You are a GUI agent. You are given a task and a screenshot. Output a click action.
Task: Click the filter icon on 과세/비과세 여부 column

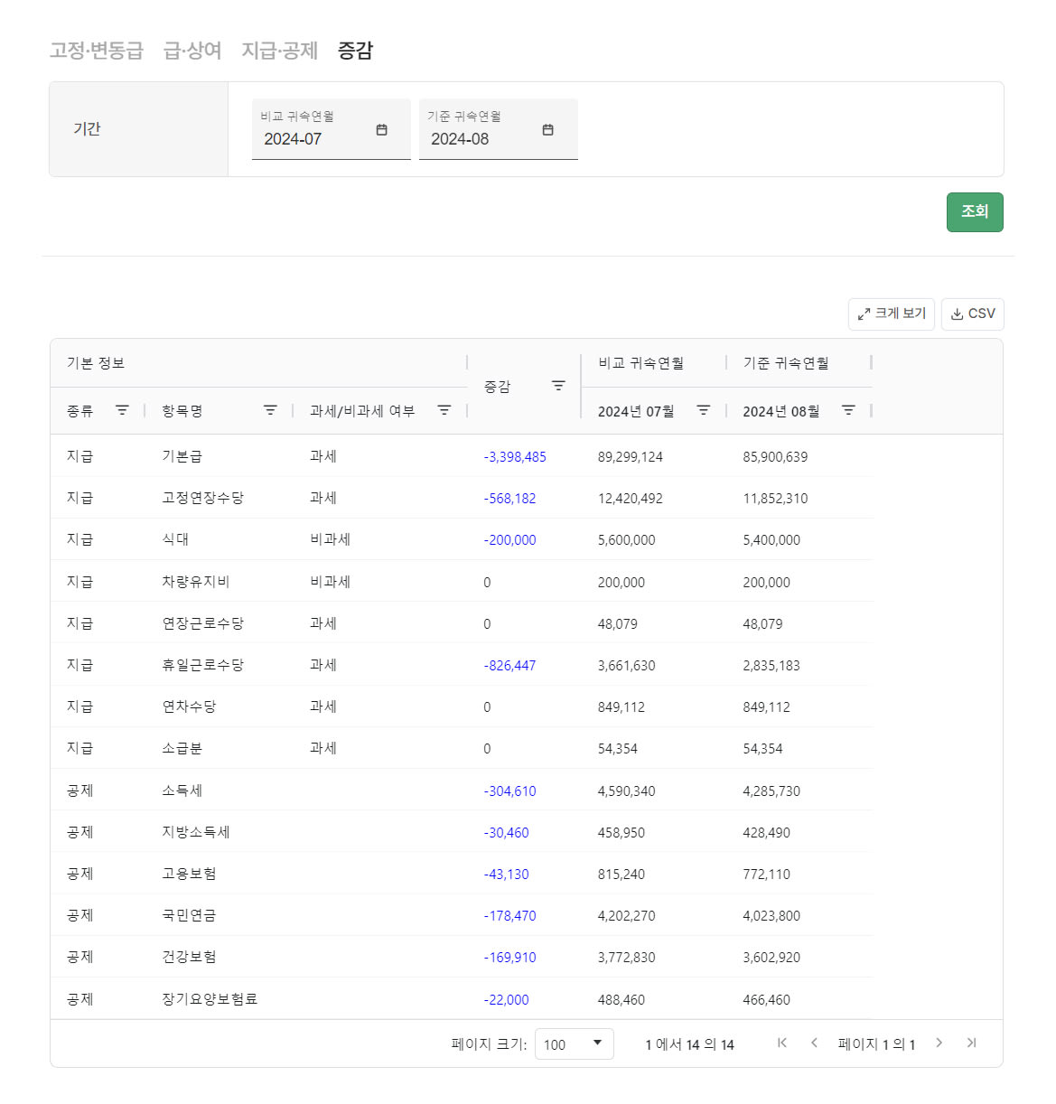pos(444,410)
